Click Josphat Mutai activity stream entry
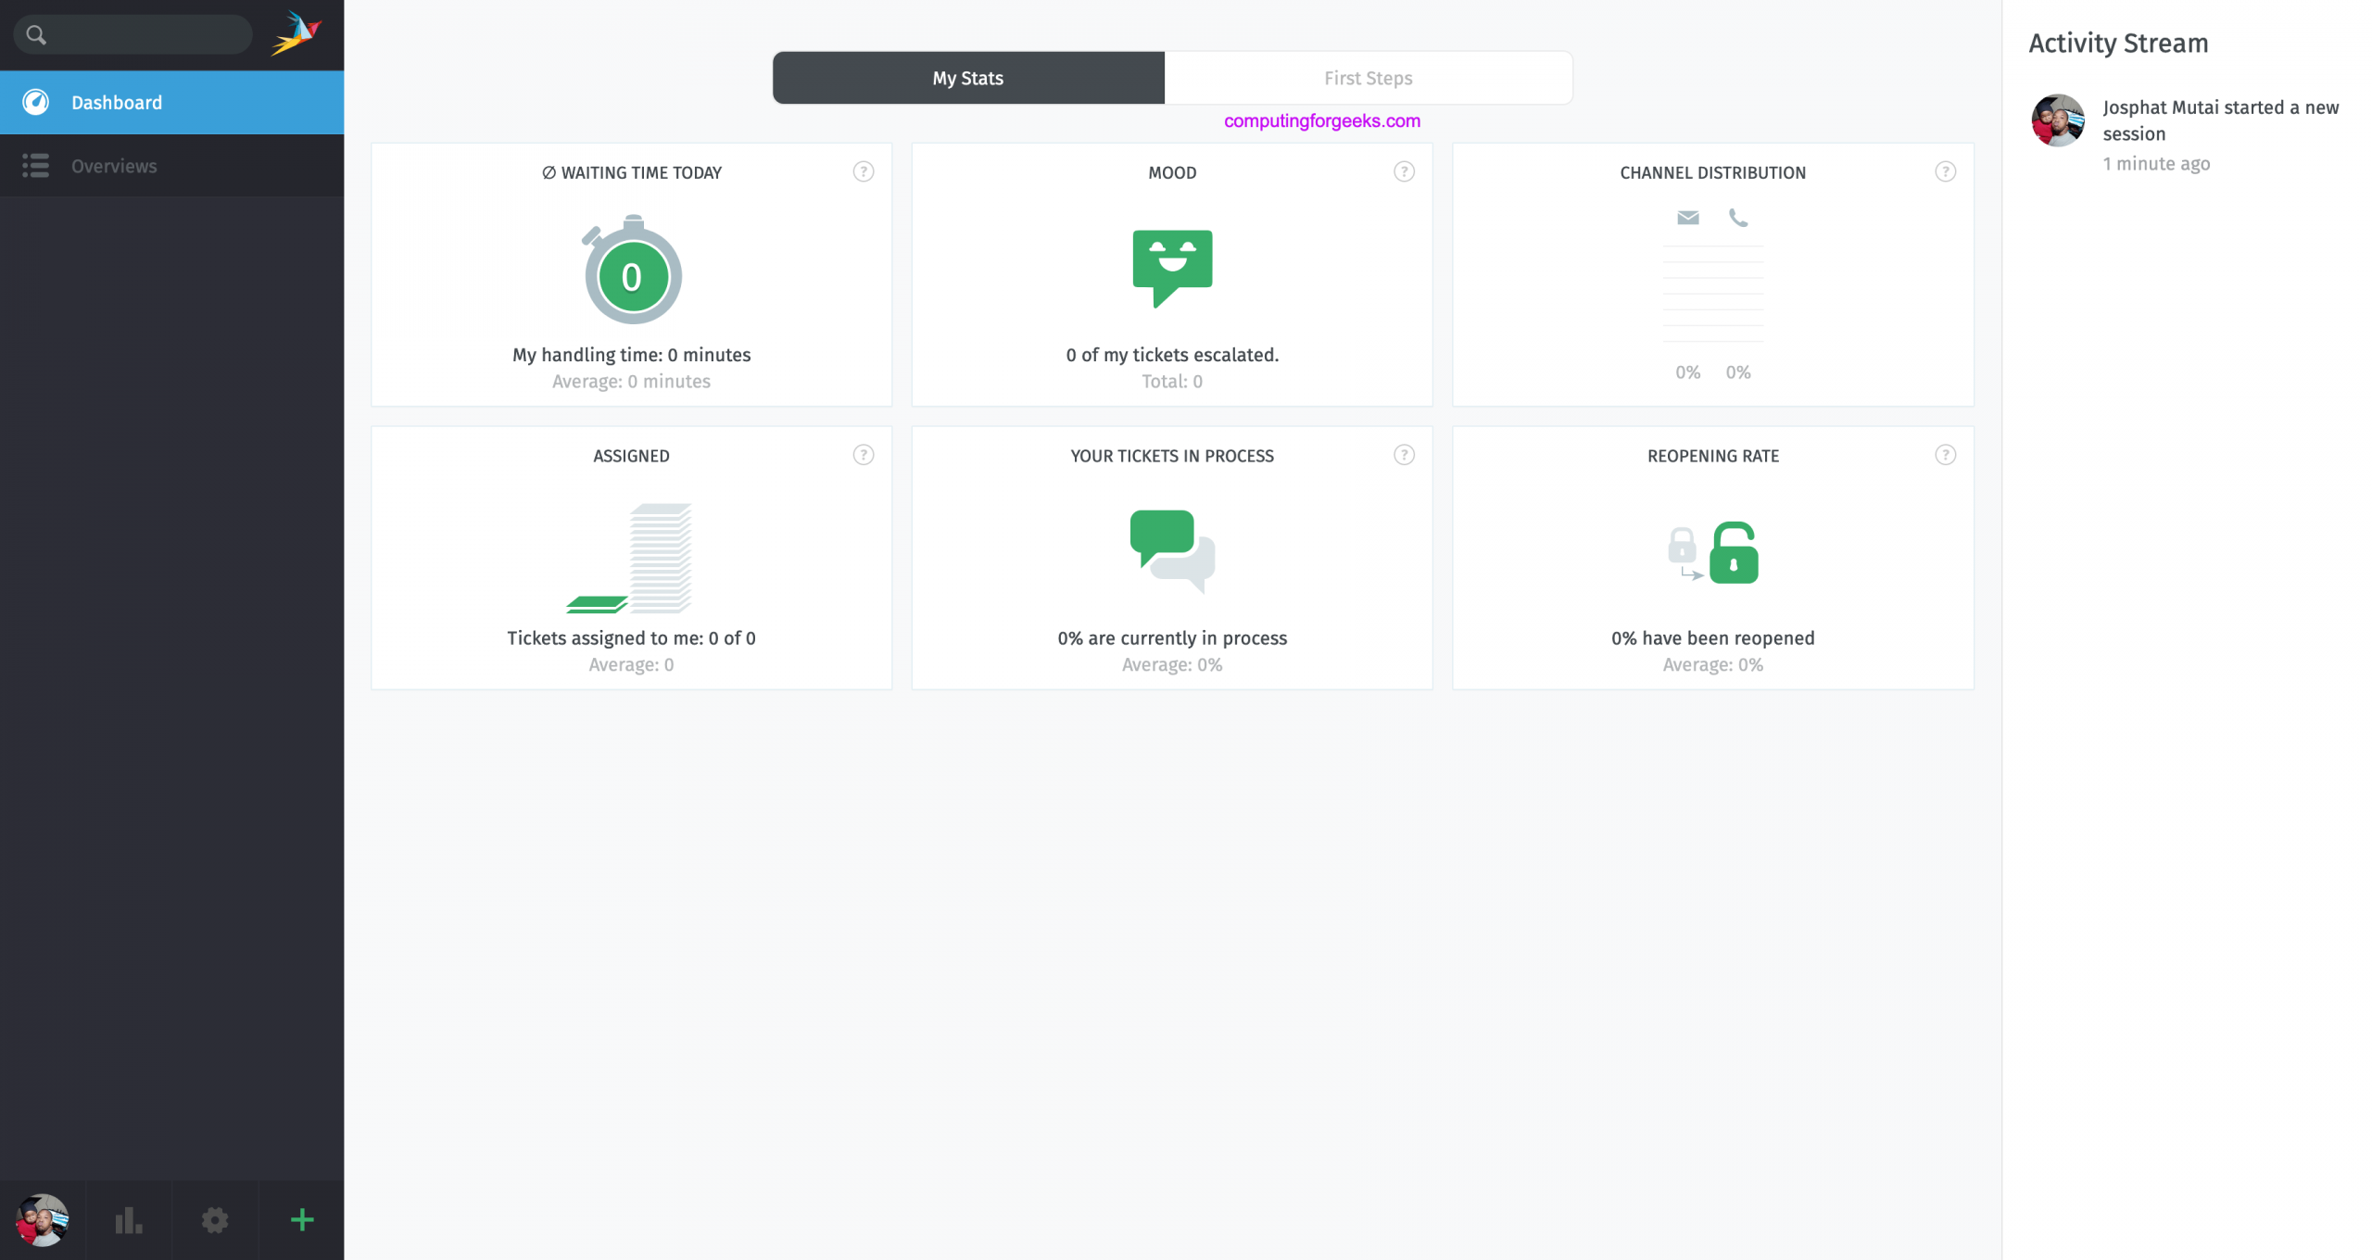This screenshot has width=2372, height=1260. coord(2219,120)
